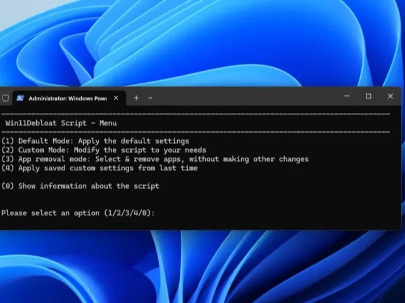Click the shield icon in the title bar
This screenshot has width=405, height=303.
tap(6, 98)
